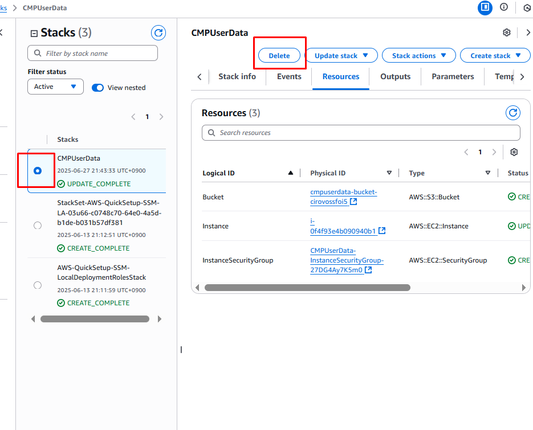This screenshot has width=533, height=430.
Task: Select AWS-QuickSetup-SSM-LocalDeploymentRolesStack radio button
Action: pos(38,285)
